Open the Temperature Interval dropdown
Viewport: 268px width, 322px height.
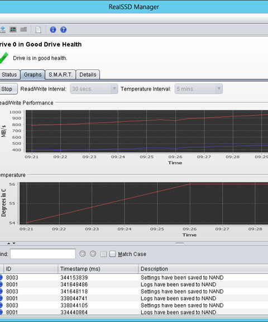199,89
